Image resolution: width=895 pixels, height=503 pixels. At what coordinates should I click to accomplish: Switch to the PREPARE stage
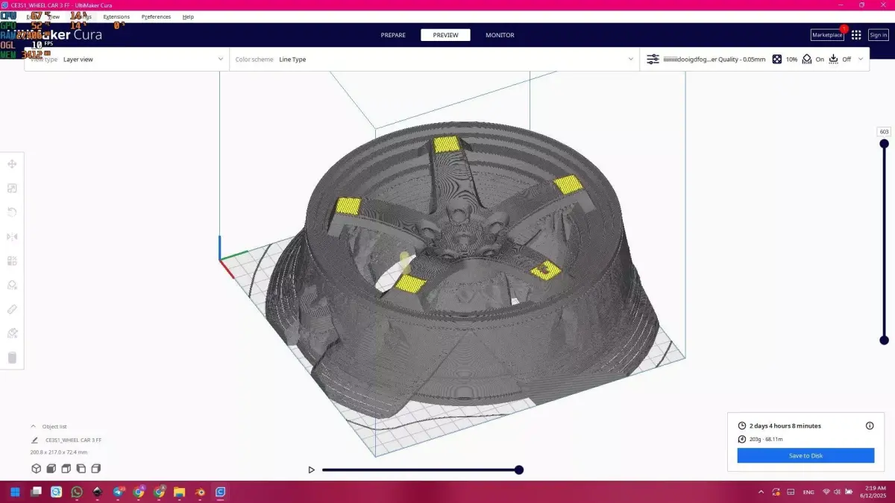point(393,35)
